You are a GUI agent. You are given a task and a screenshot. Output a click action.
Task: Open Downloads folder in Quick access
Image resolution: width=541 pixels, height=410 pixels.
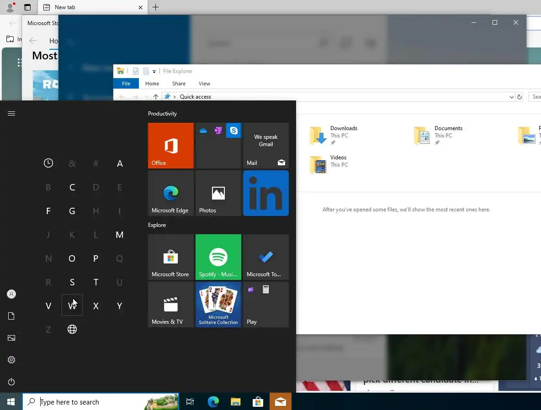pos(333,135)
